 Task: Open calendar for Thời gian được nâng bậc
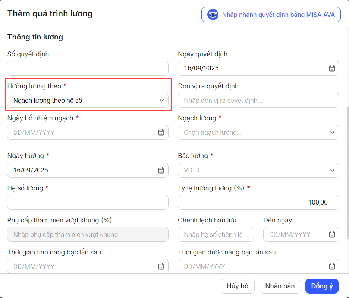pos(331,266)
